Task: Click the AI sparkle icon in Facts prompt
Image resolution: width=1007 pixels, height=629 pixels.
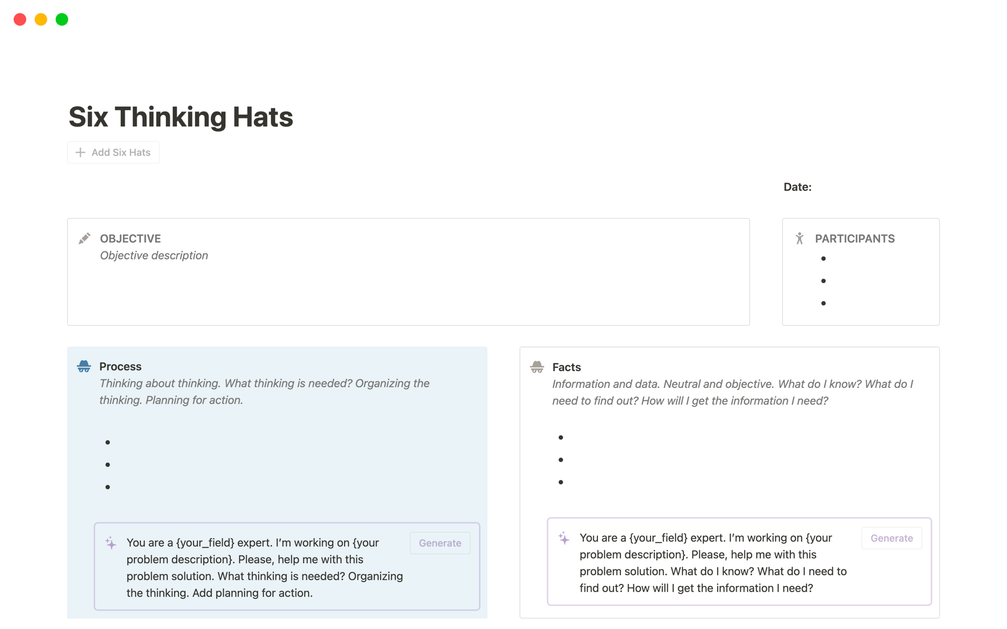Action: 564,538
